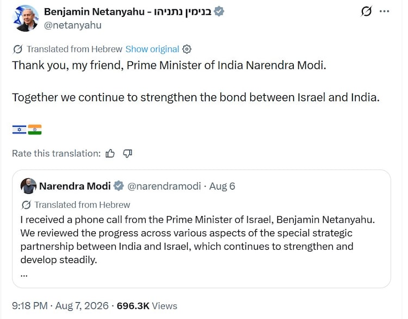The width and height of the screenshot is (408, 319).
Task: Click the verified badge next to Netanyahu's name
Action: (x=219, y=12)
